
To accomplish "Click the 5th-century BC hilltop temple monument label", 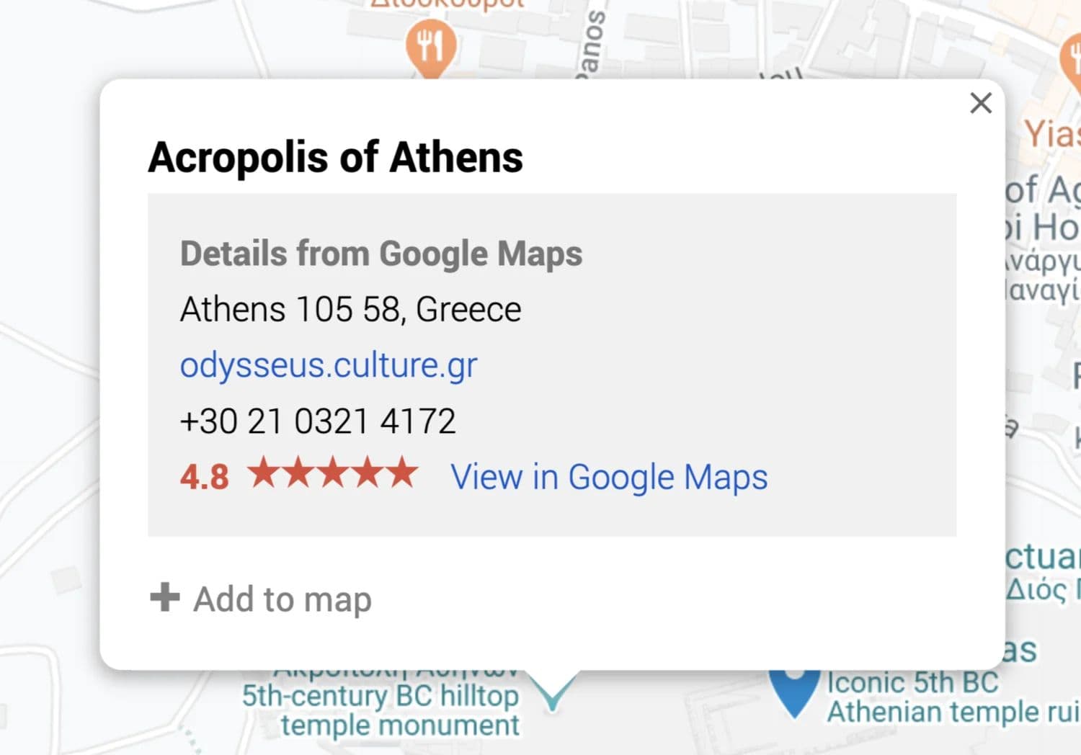I will (381, 710).
